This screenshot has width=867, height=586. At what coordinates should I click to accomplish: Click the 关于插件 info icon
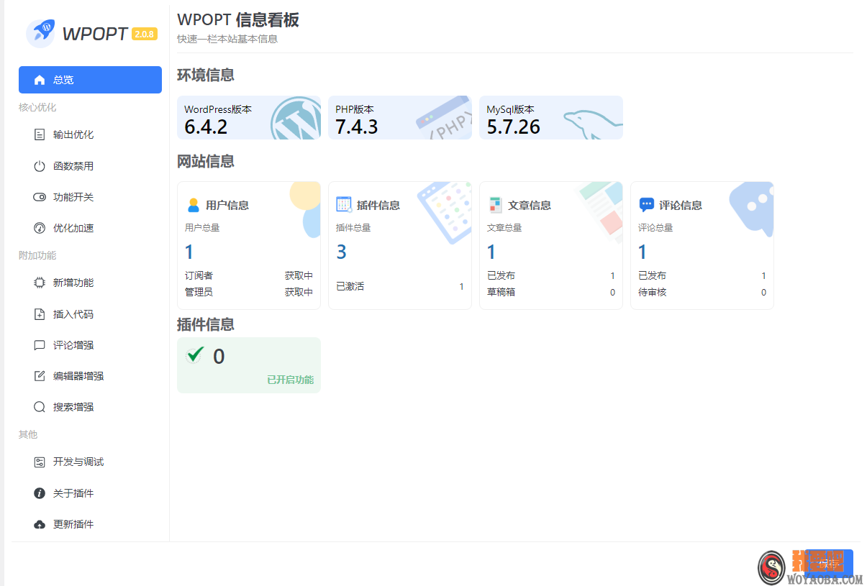coord(40,493)
